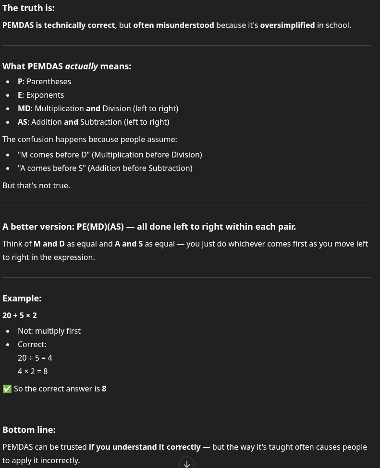Click the "A comes before S" bullet
Image resolution: width=380 pixels, height=468 pixels.
[105, 169]
